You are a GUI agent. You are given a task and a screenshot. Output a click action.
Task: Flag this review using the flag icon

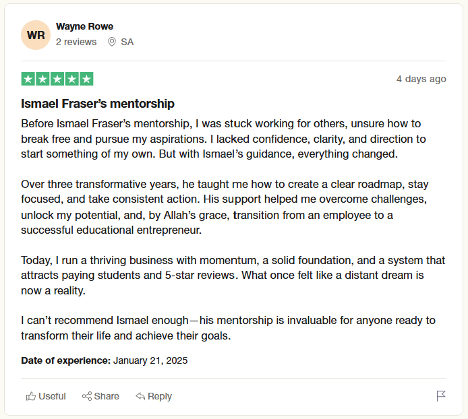coord(441,396)
